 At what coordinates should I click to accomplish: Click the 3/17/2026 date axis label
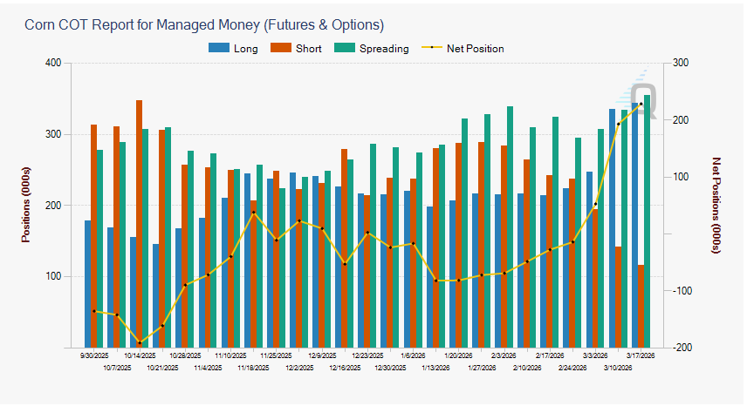[641, 355]
